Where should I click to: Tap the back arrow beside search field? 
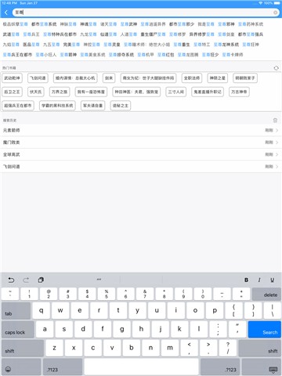pyautogui.click(x=6, y=13)
